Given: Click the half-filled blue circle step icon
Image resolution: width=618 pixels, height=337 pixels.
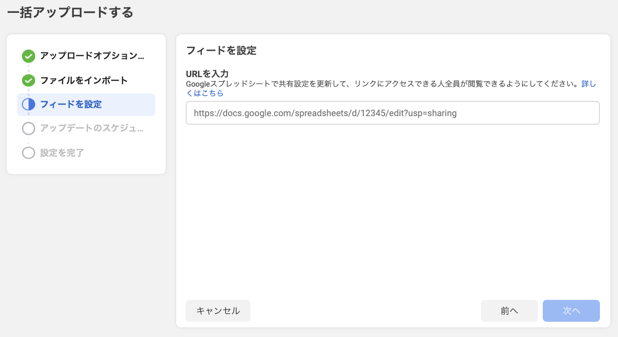Looking at the screenshot, I should pos(29,105).
